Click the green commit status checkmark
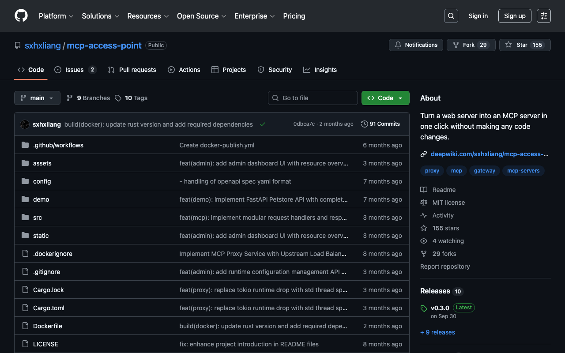Screen dimensions: 565x353 [263, 124]
